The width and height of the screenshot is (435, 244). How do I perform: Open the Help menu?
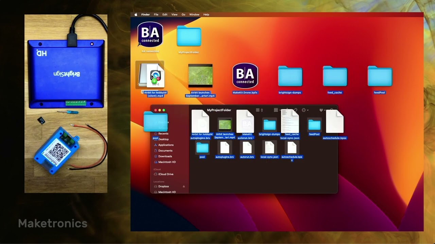(x=206, y=15)
